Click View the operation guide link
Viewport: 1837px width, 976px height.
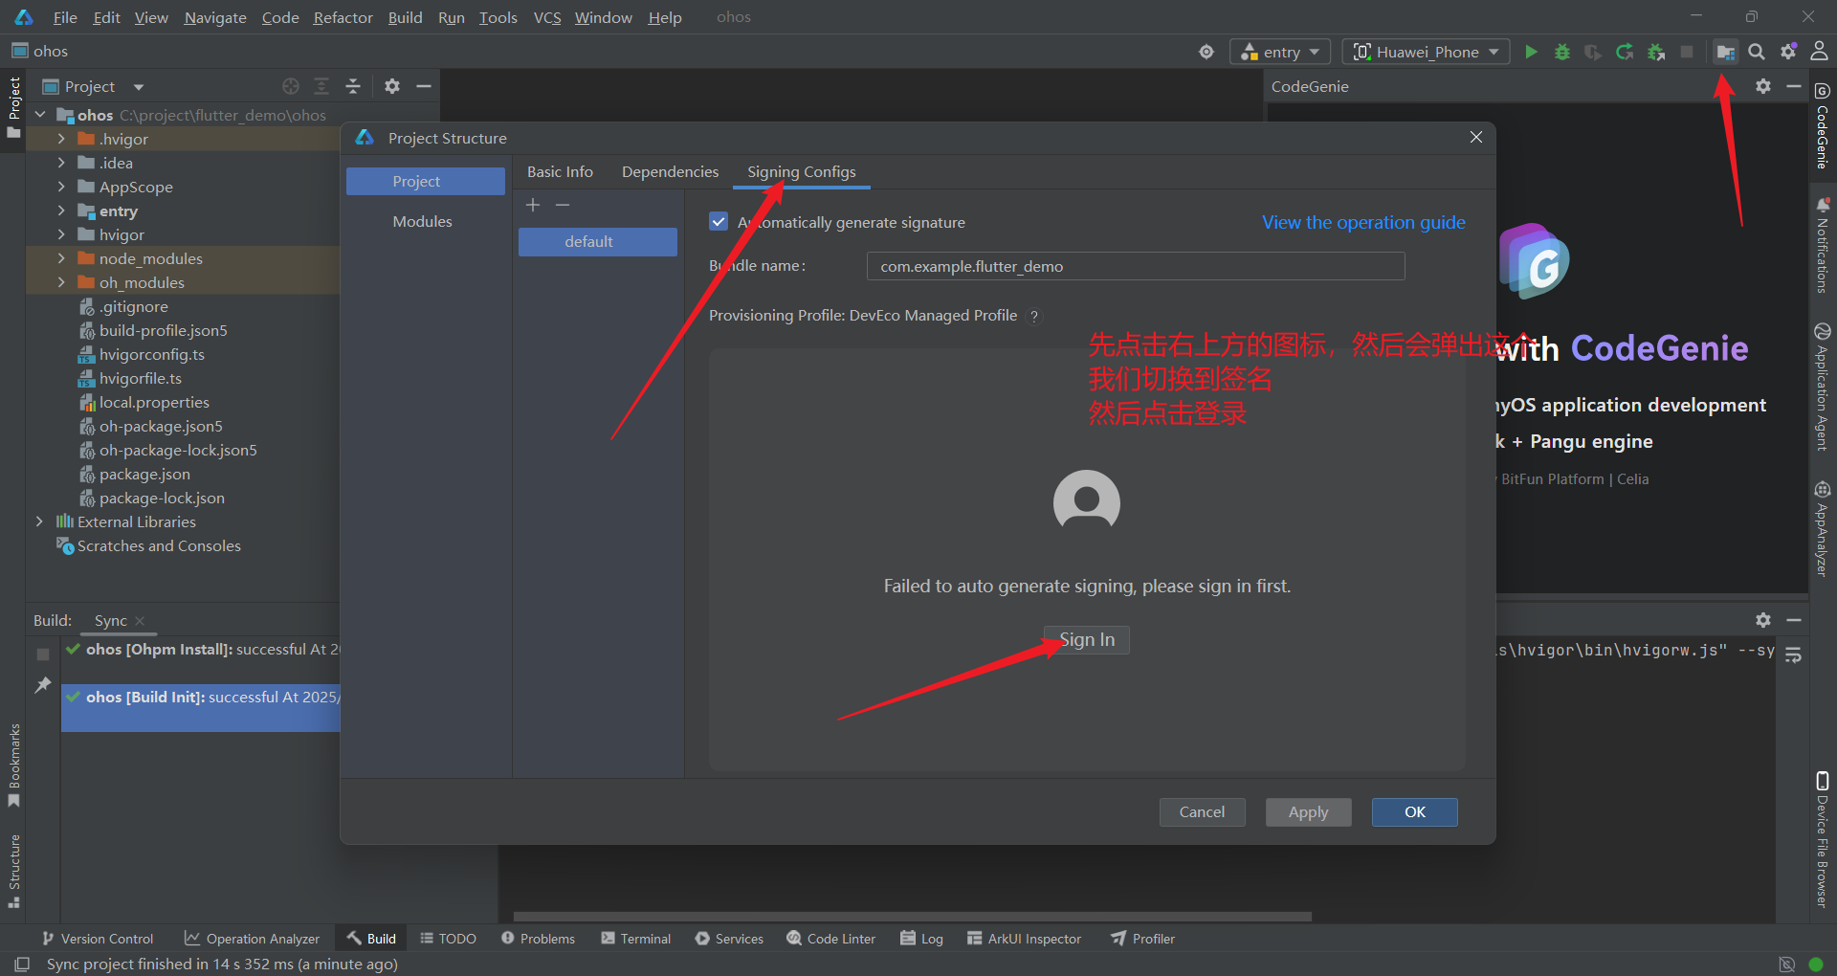point(1363,222)
